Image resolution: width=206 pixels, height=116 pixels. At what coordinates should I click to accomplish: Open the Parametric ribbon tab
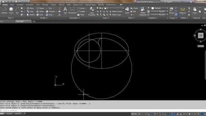click(30, 5)
